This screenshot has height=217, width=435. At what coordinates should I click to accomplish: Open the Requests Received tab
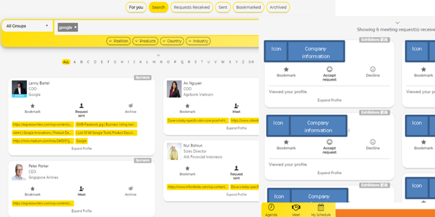point(192,7)
